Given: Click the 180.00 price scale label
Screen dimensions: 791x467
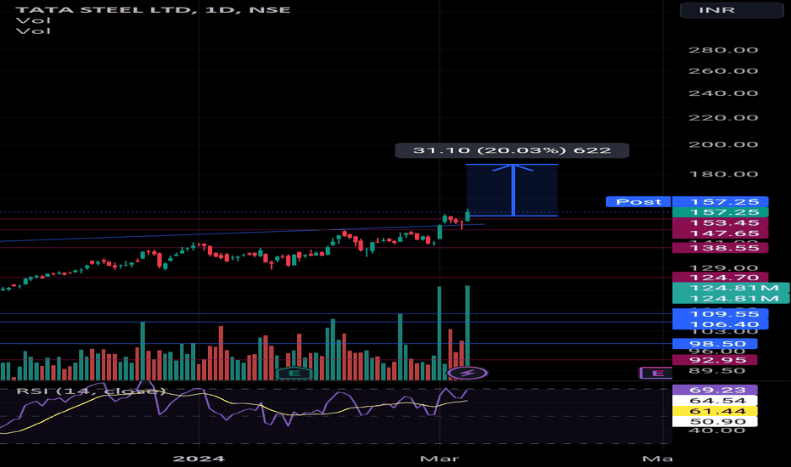Looking at the screenshot, I should click(x=723, y=174).
